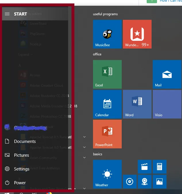This screenshot has width=182, height=194.
Task: Open the user account entry
Action: pos(35,127)
